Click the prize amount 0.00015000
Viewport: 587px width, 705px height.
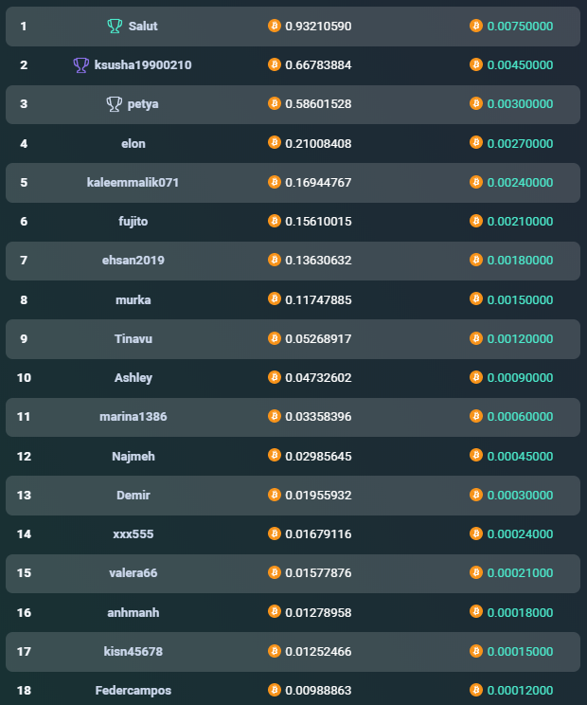tap(520, 652)
